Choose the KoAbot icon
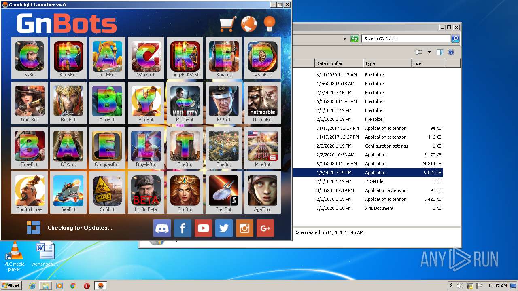518x291 pixels. [x=224, y=58]
